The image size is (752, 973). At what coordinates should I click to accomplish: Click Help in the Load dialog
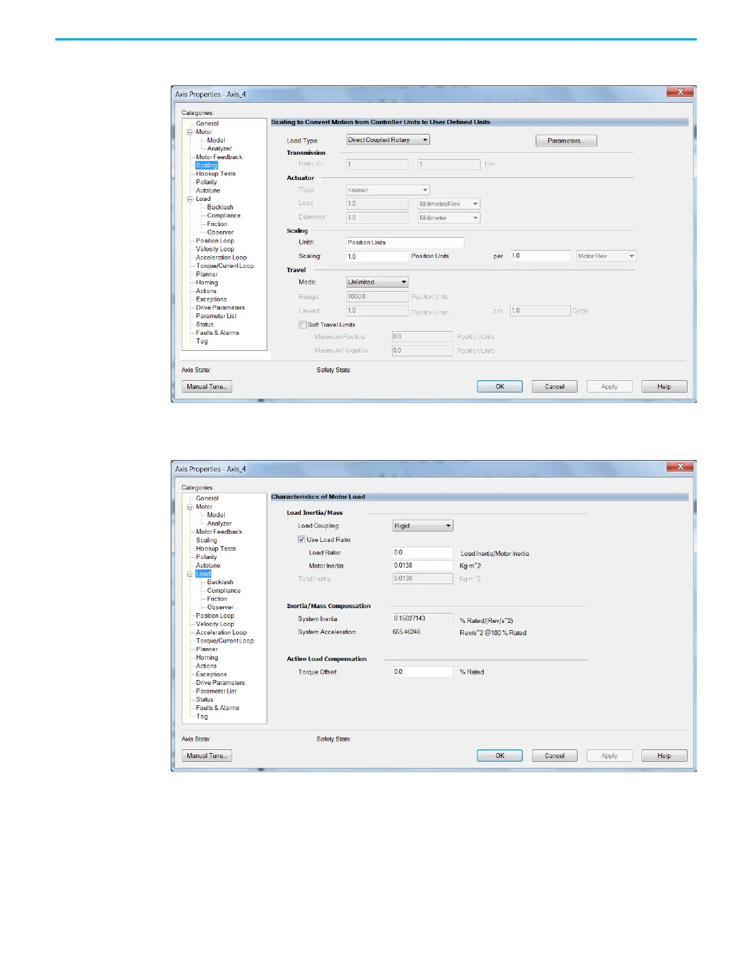664,756
